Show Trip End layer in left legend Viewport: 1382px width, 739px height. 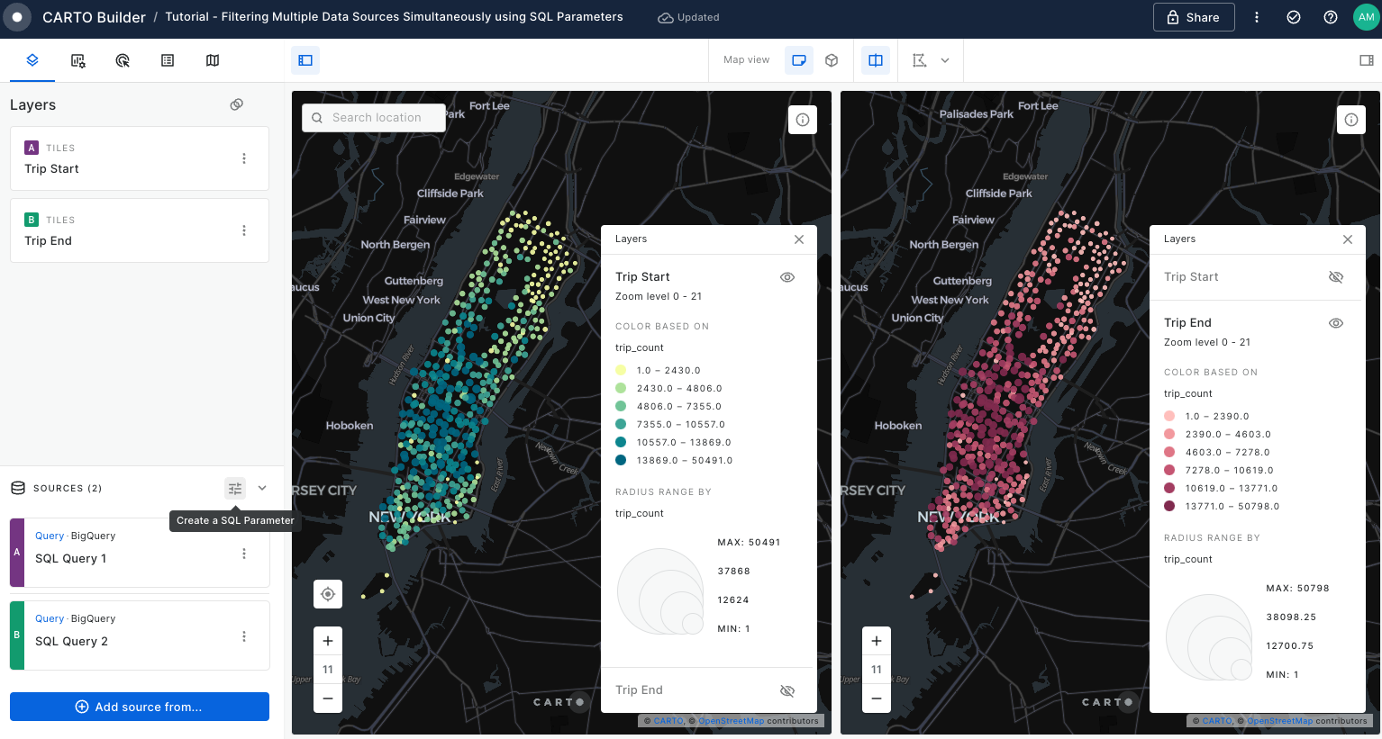786,690
